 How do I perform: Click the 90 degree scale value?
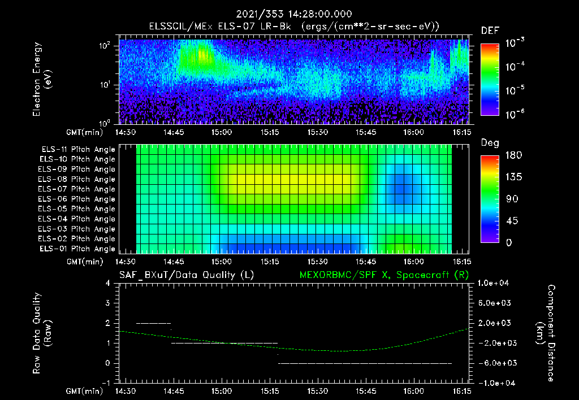[x=511, y=199]
